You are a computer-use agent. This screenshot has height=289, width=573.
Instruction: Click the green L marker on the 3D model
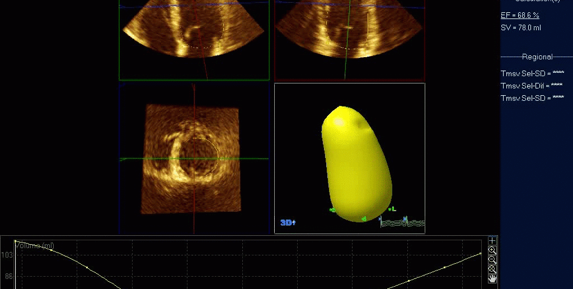[x=392, y=209]
